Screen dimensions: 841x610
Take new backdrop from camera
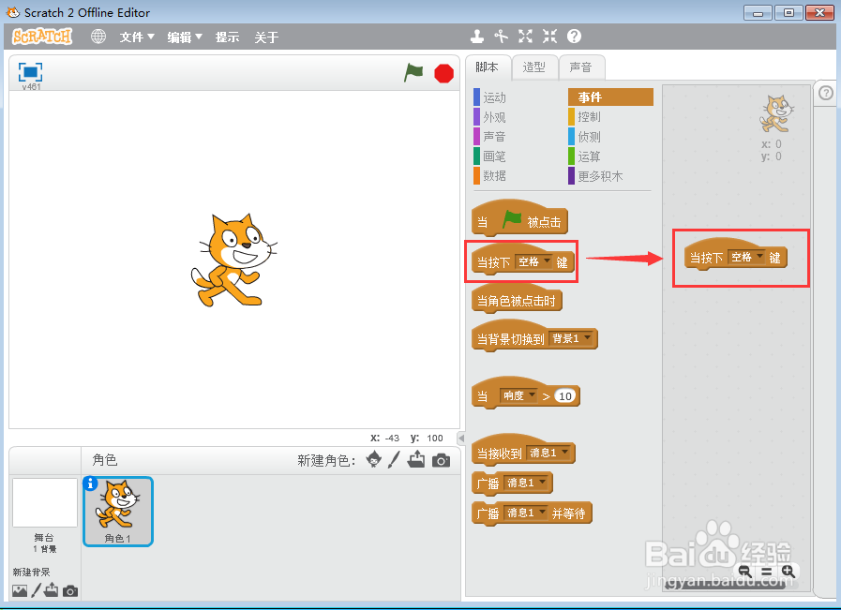tap(70, 591)
